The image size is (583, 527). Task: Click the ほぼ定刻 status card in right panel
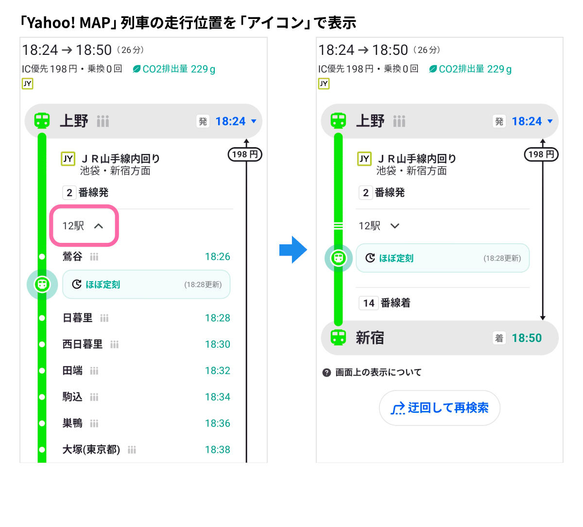pyautogui.click(x=443, y=258)
